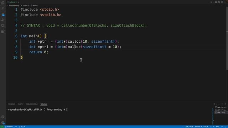Run the C file with play icon
This screenshot has height=128, width=228.
point(211,2)
